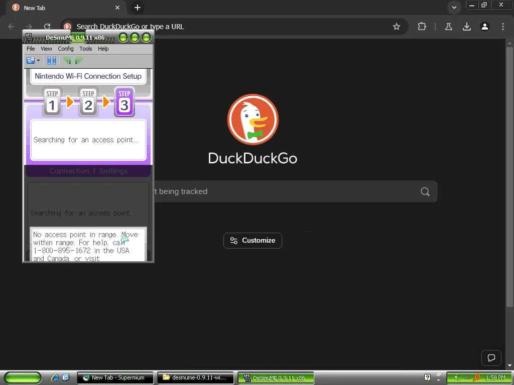Click the orange magnifier tray icon

pyautogui.click(x=477, y=377)
